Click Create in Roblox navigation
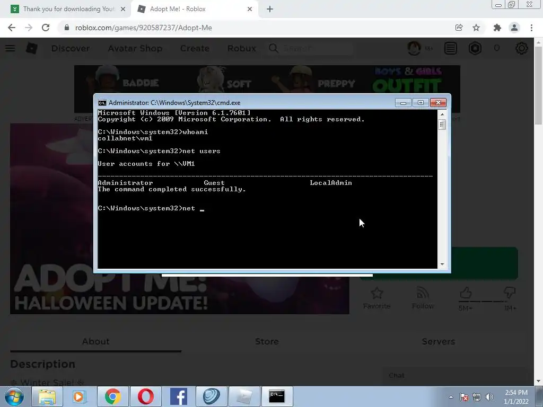543x407 pixels. [195, 48]
